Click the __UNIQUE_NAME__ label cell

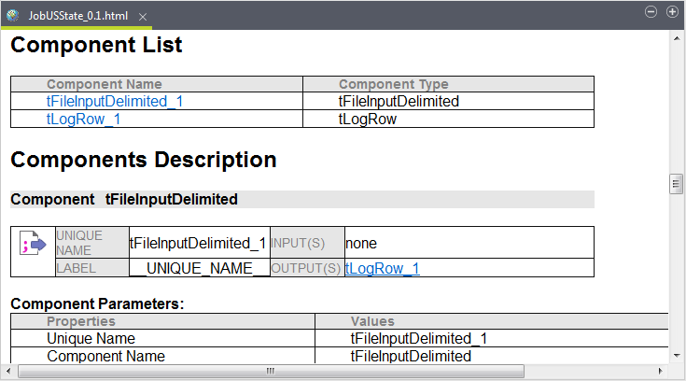pyautogui.click(x=200, y=268)
